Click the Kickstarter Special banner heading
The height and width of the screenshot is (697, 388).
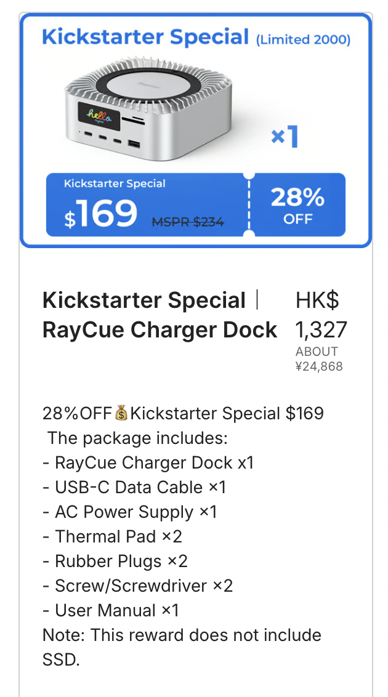pos(145,37)
